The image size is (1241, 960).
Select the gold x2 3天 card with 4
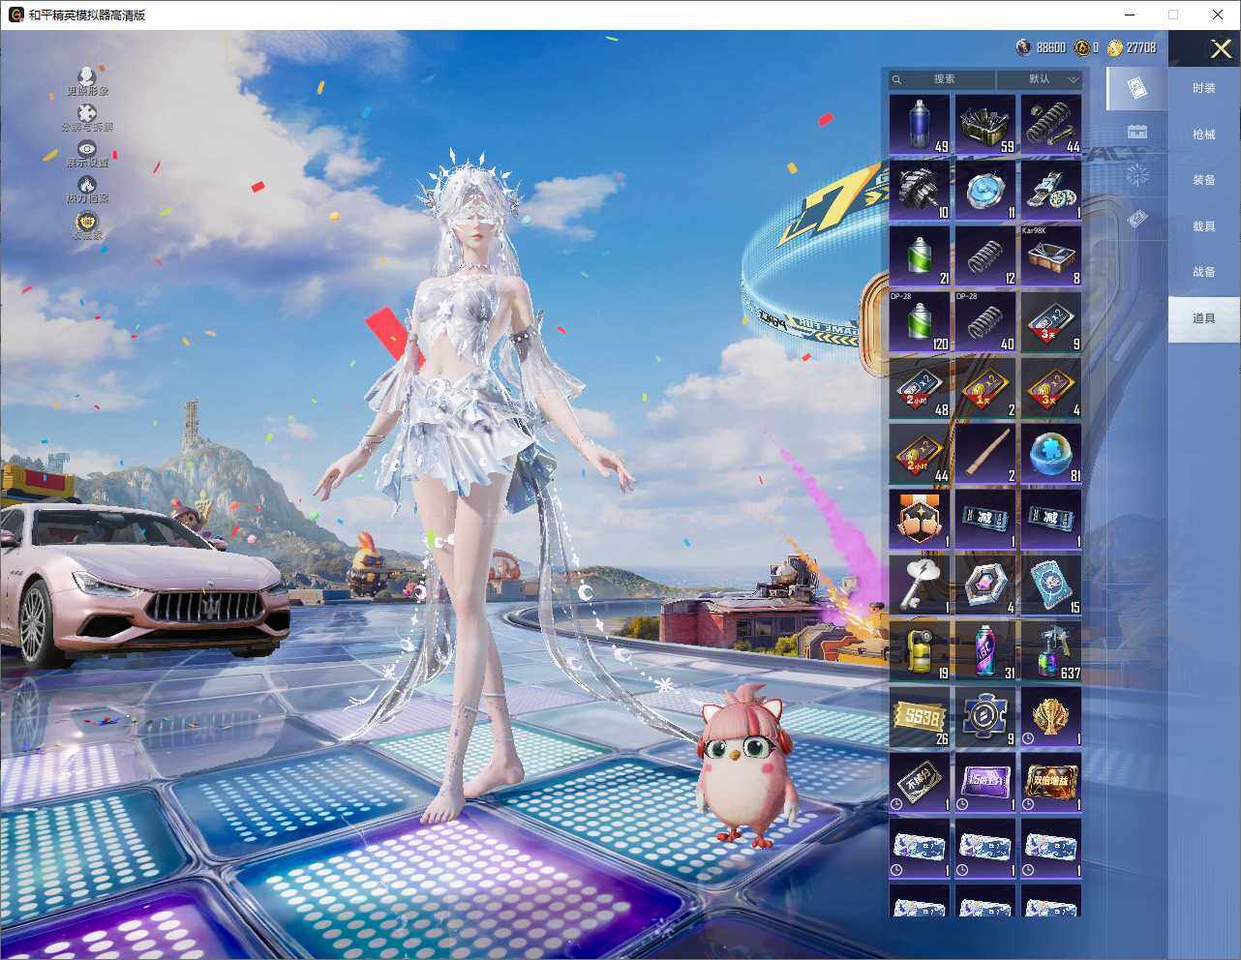point(1051,387)
